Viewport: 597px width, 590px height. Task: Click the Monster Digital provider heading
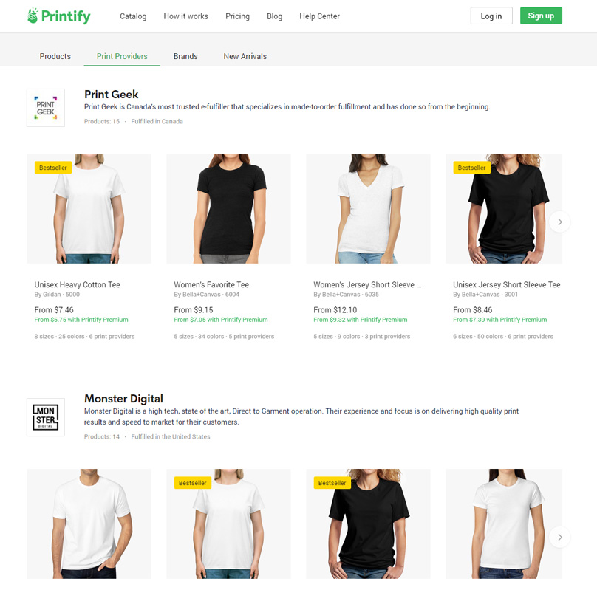click(x=123, y=399)
